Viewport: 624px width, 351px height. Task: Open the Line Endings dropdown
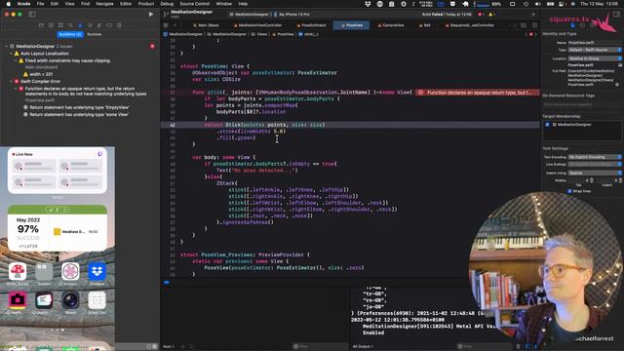[595, 165]
